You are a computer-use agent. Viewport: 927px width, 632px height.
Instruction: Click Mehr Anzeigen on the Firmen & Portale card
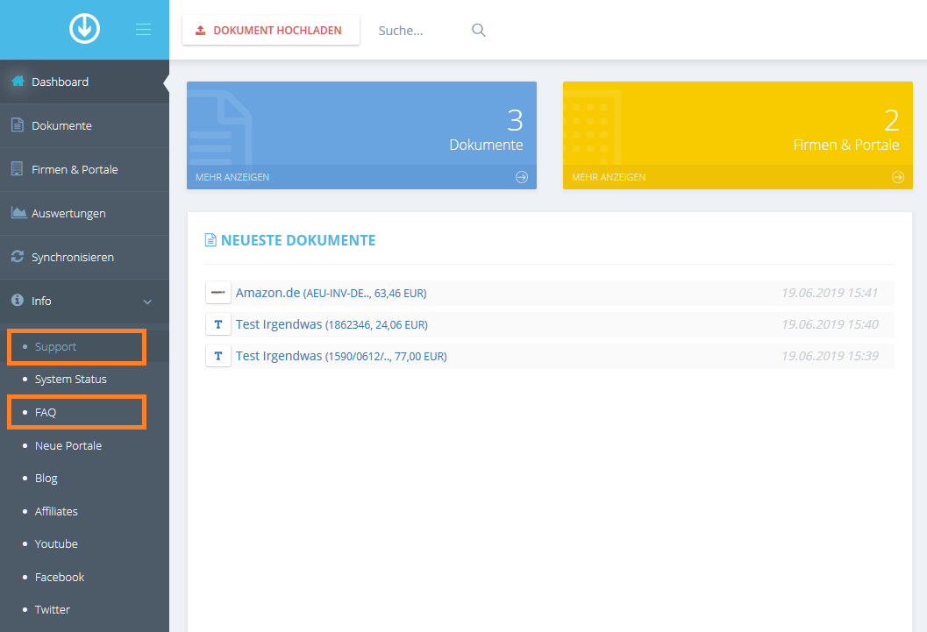coord(609,177)
